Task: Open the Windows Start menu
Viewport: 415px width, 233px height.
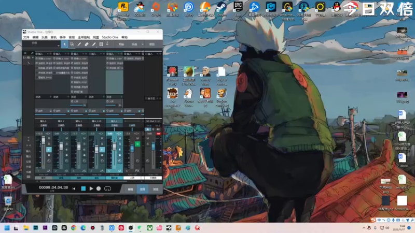Action: pos(7,228)
